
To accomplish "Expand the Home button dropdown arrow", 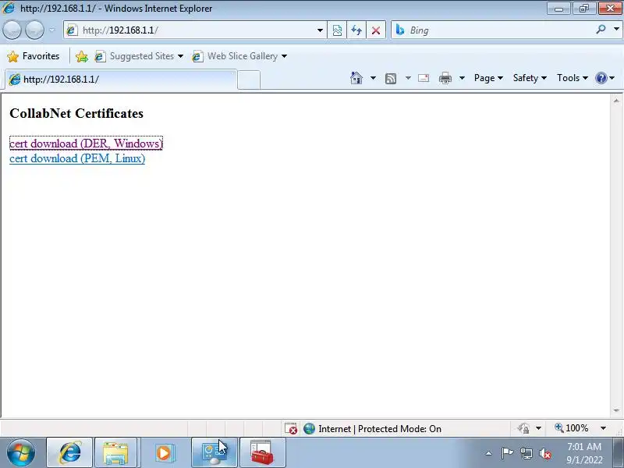I will [373, 78].
